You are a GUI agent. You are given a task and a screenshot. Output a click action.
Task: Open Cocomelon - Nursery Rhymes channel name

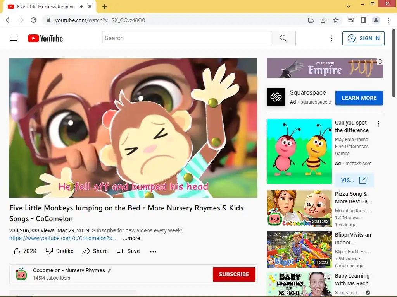tap(69, 270)
